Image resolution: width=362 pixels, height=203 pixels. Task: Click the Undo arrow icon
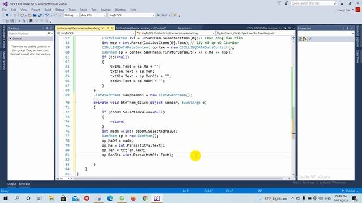tap(47, 15)
